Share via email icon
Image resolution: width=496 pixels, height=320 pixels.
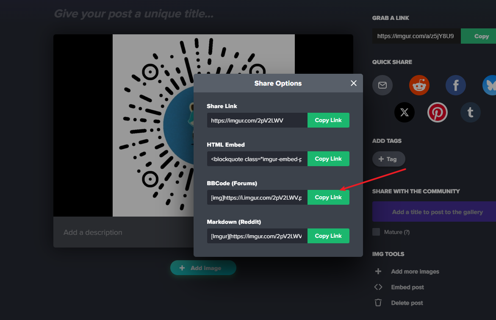(382, 85)
